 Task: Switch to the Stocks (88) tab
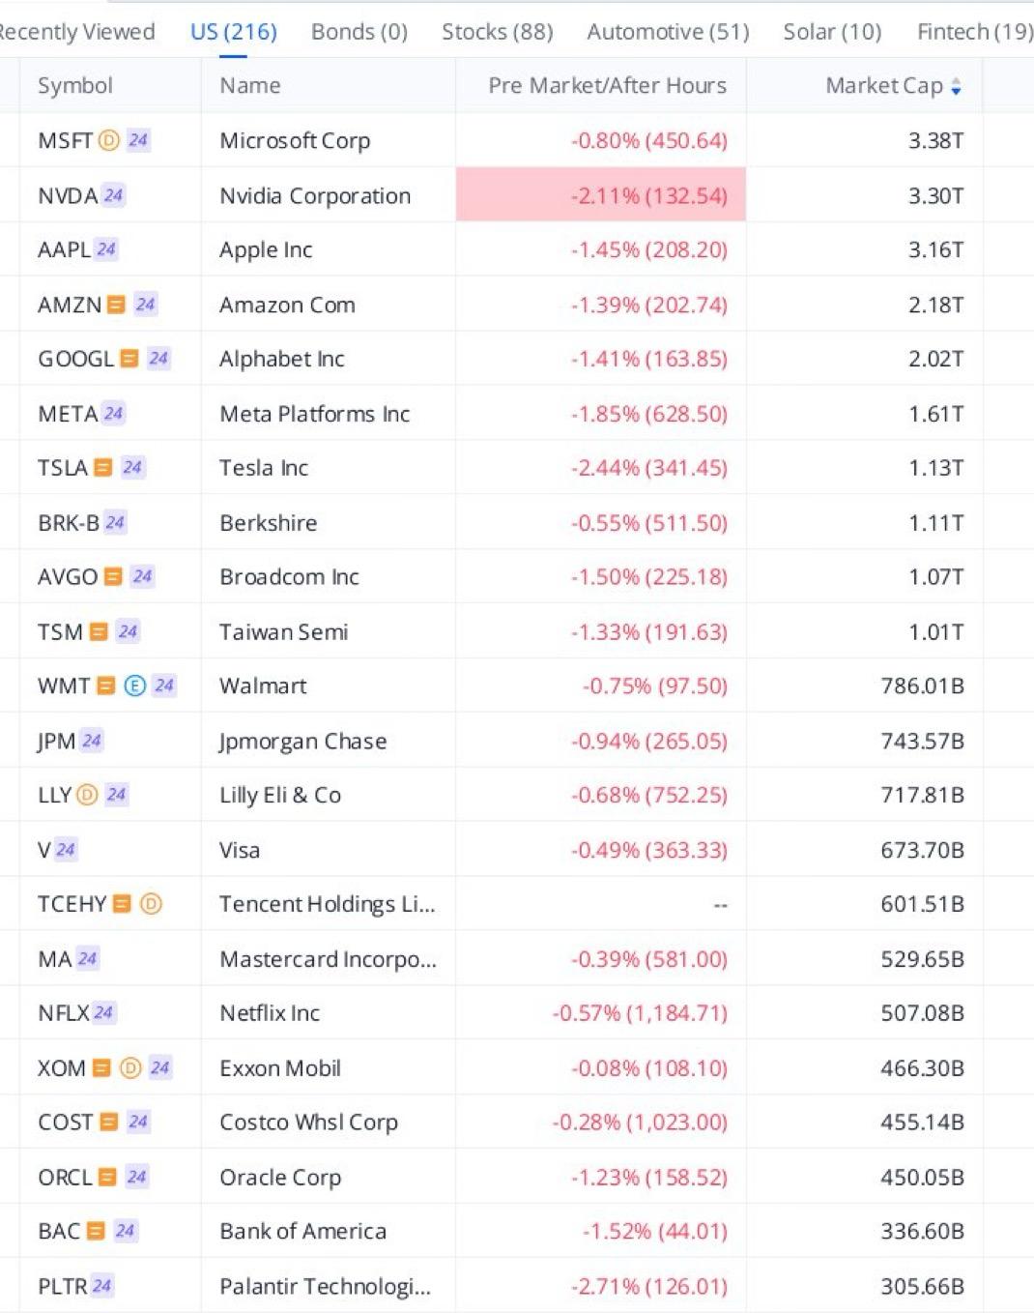[x=497, y=32]
